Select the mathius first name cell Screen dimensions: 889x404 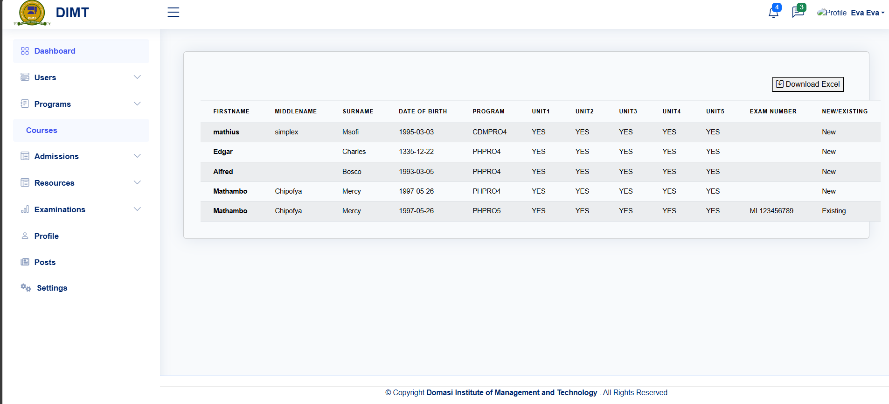point(226,132)
